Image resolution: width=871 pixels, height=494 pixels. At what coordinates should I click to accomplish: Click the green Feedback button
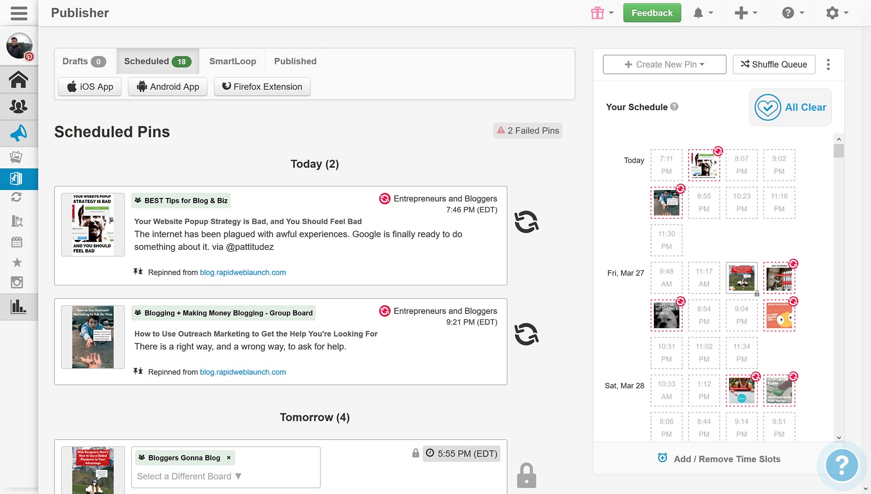652,13
